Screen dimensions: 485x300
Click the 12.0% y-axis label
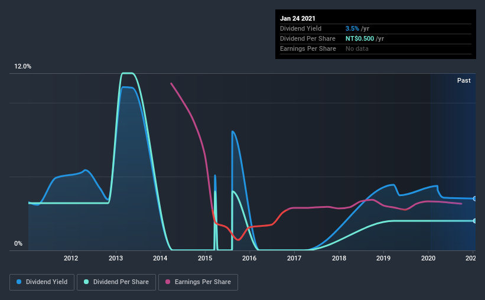click(22, 67)
